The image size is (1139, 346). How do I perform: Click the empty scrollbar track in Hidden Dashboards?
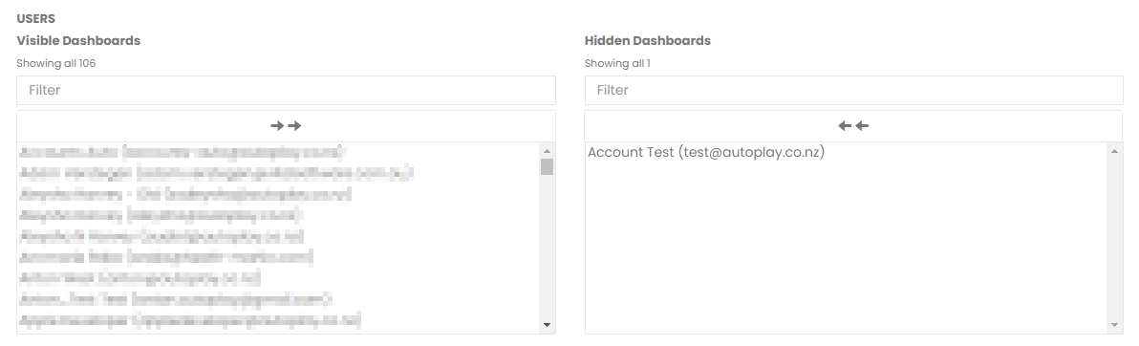1115,238
